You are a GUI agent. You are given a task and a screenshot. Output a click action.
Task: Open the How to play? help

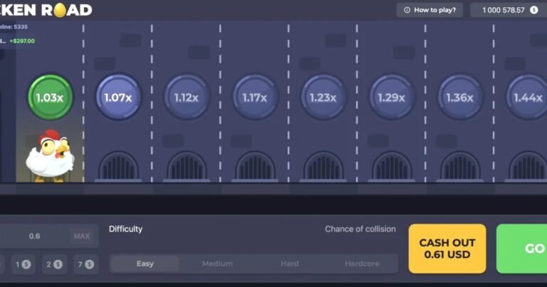click(x=429, y=10)
